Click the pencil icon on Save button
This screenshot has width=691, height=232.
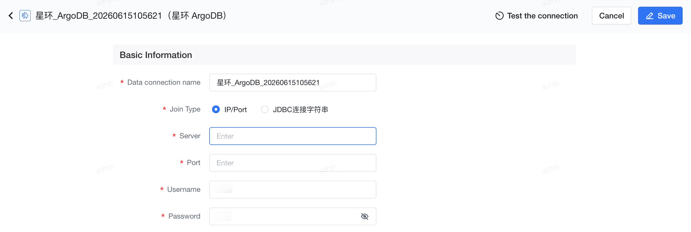tap(650, 16)
